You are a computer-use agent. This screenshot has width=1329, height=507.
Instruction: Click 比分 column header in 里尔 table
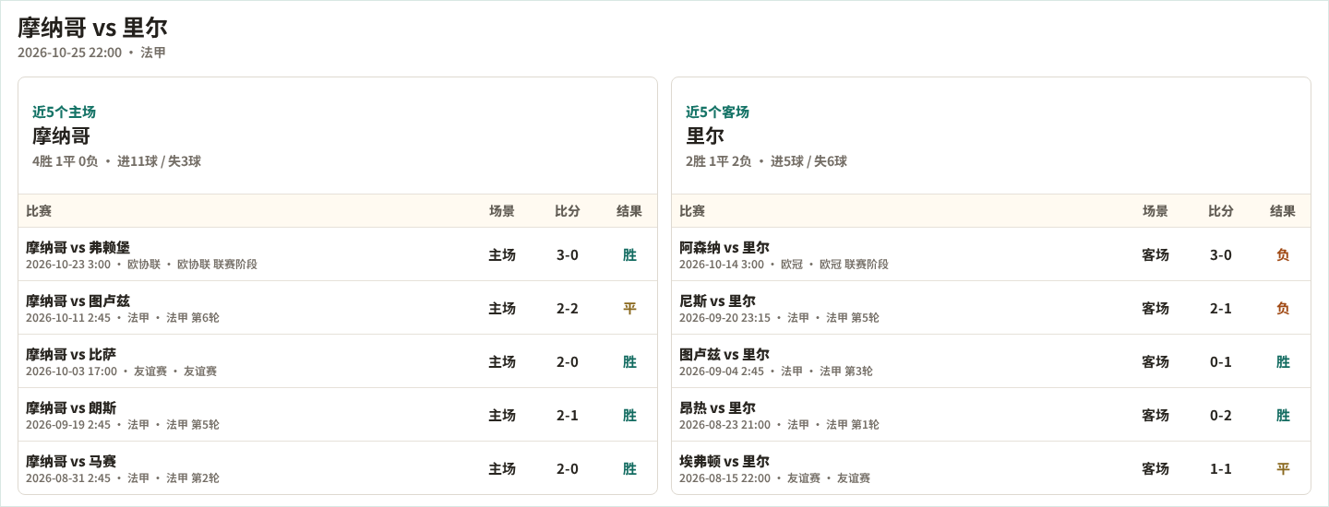pyautogui.click(x=1221, y=211)
